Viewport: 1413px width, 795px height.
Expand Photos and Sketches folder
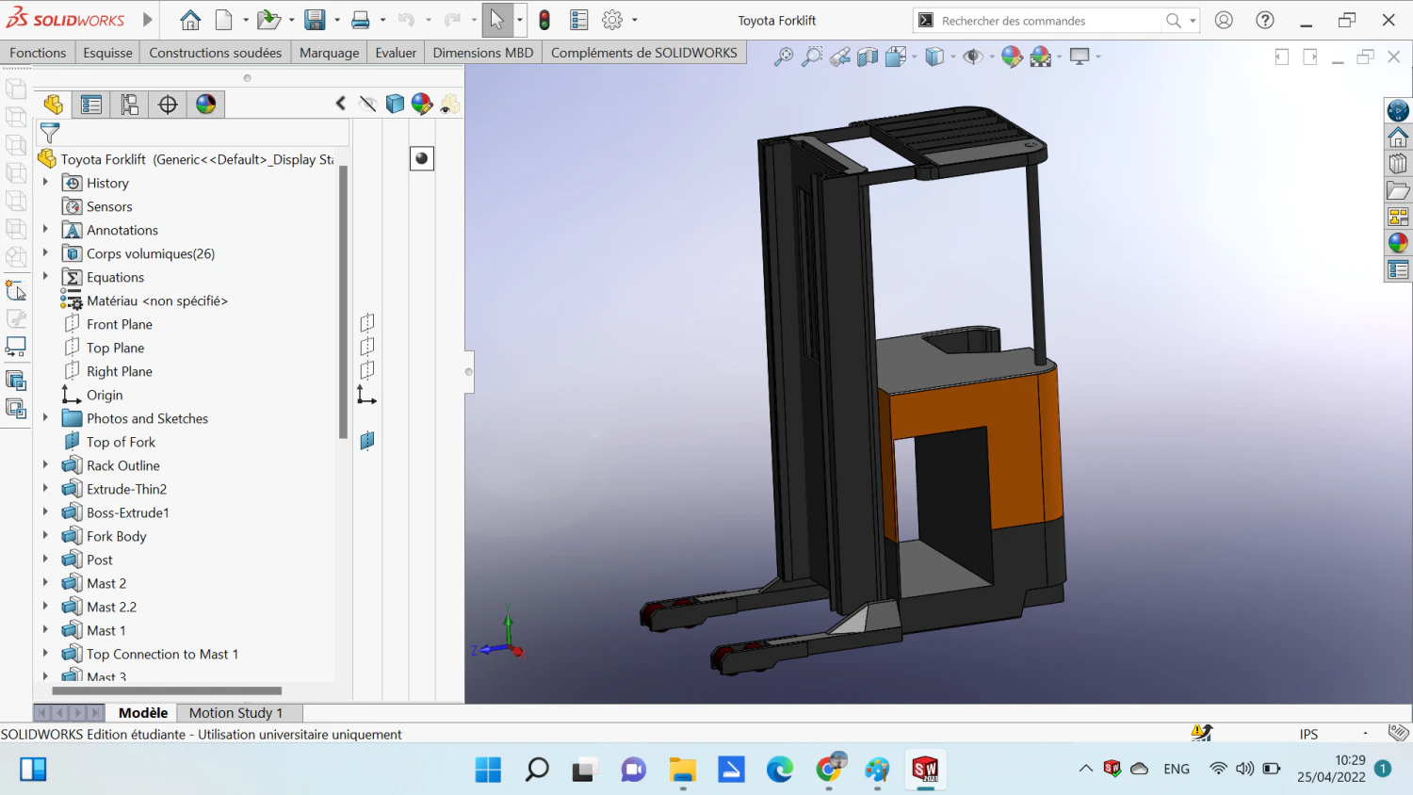[x=45, y=417]
